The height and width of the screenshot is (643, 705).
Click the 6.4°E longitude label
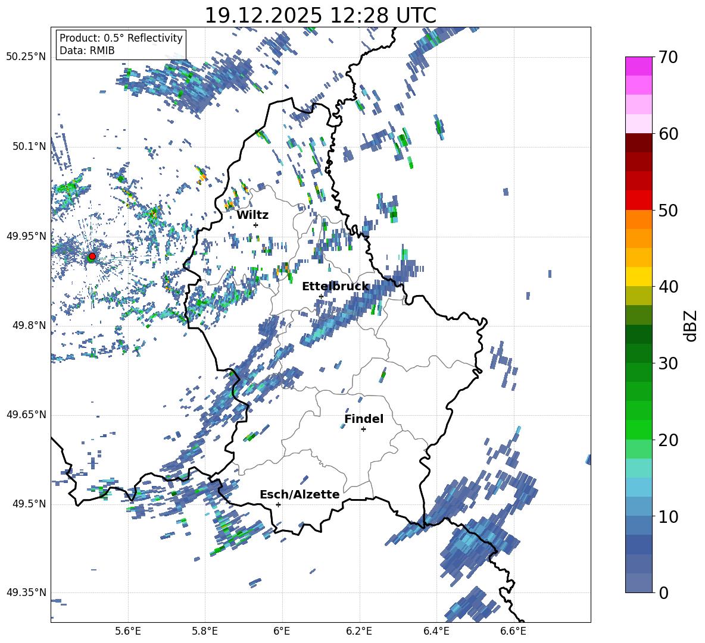pos(436,631)
